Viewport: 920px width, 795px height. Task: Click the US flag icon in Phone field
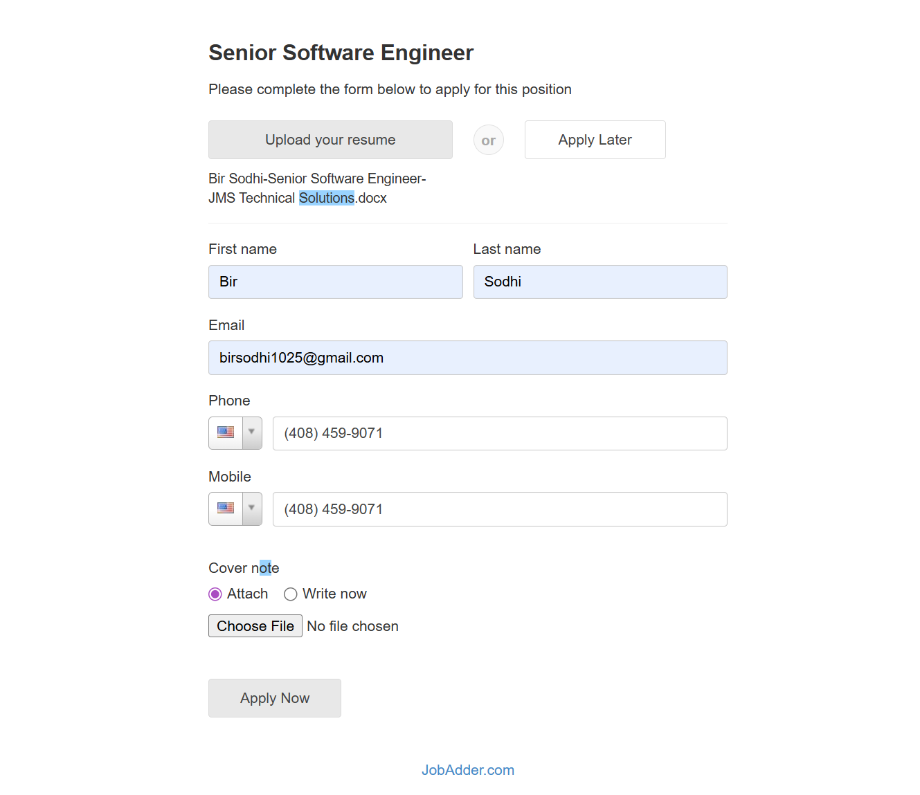point(226,432)
